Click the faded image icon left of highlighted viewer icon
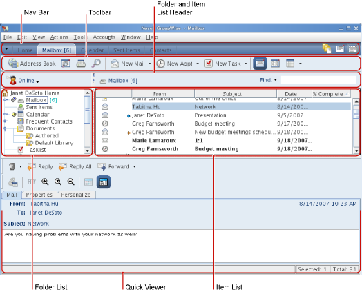Image resolution: width=362 pixels, height=292 pixels. (x=88, y=182)
